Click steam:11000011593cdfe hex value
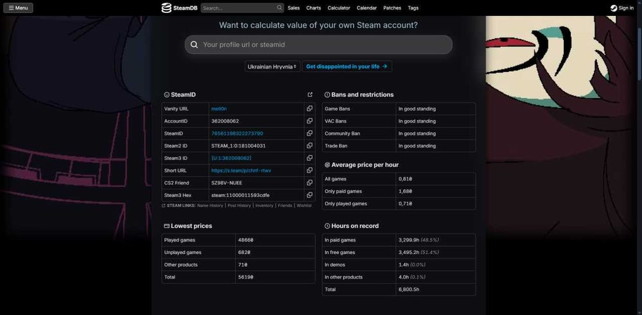642x315 pixels. (240, 195)
